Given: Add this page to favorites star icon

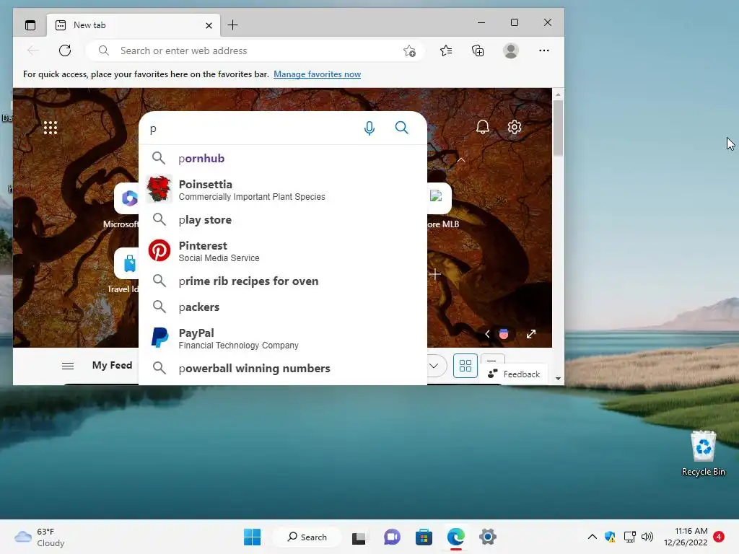Looking at the screenshot, I should 409,50.
